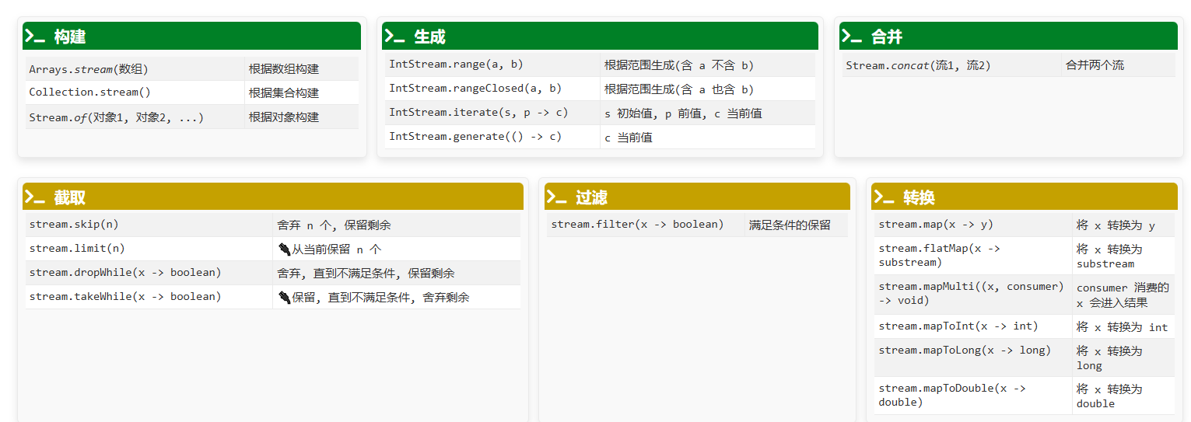Click 将 x 转换为 y description

click(1116, 225)
